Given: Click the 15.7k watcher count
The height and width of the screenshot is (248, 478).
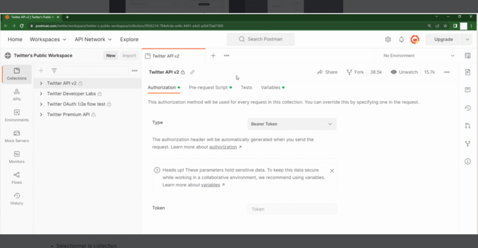Looking at the screenshot, I should tap(429, 72).
